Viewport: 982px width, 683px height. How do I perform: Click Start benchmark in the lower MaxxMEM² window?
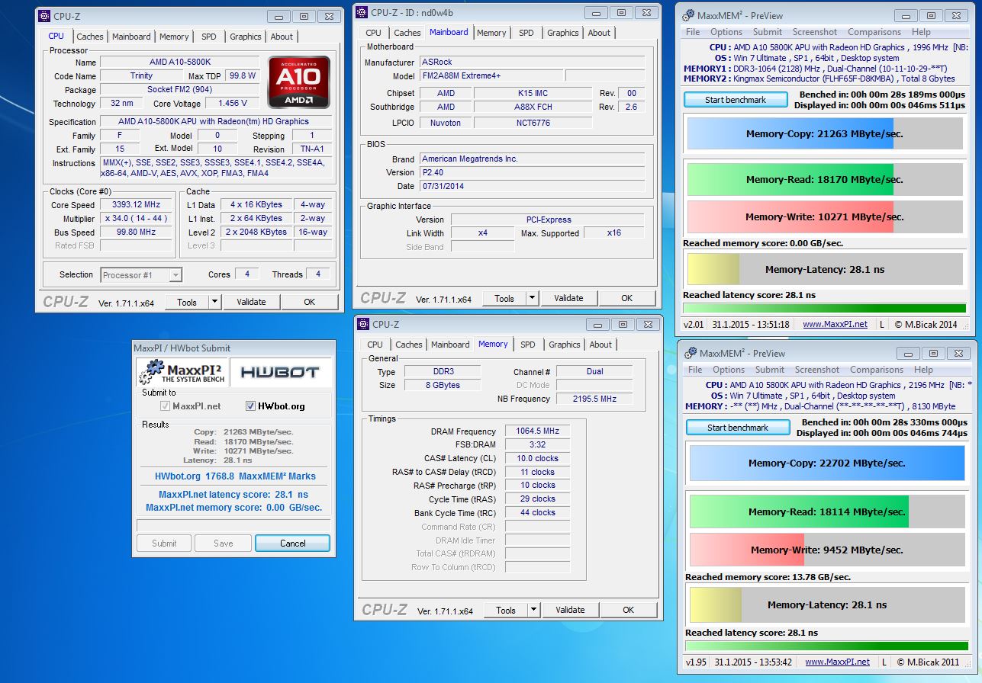pos(738,428)
